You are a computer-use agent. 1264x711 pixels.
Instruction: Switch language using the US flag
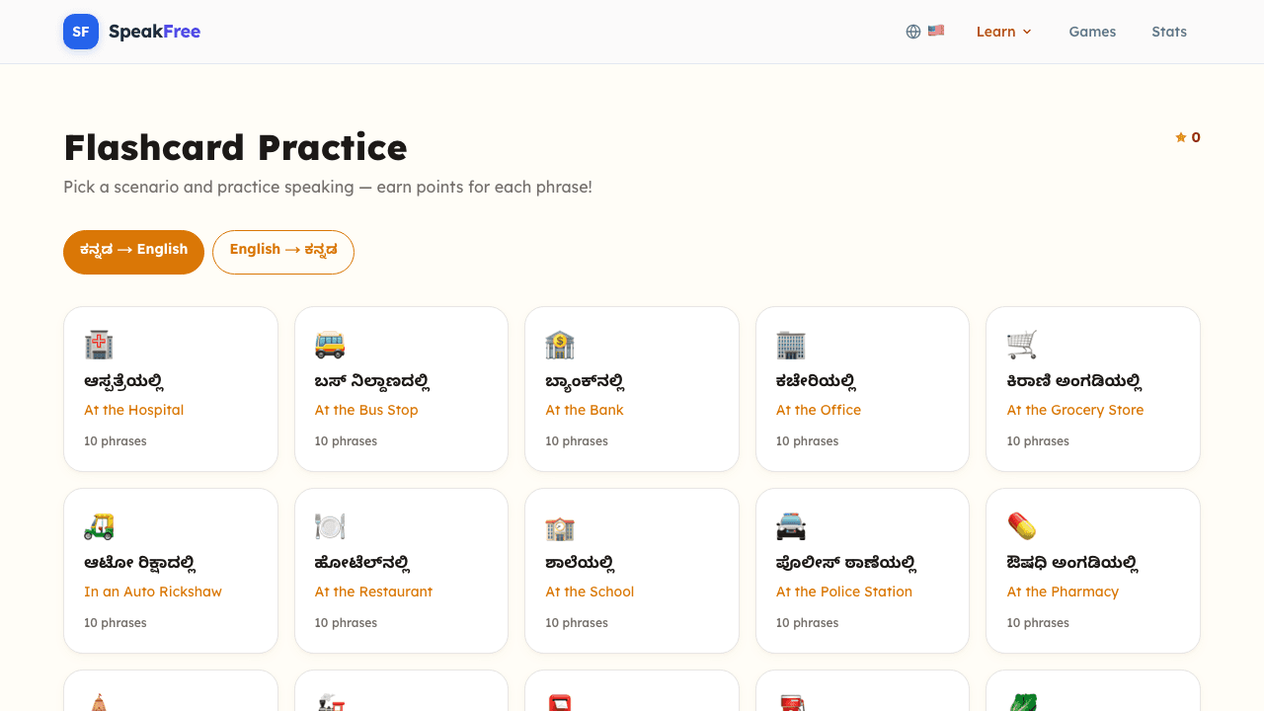coord(936,31)
